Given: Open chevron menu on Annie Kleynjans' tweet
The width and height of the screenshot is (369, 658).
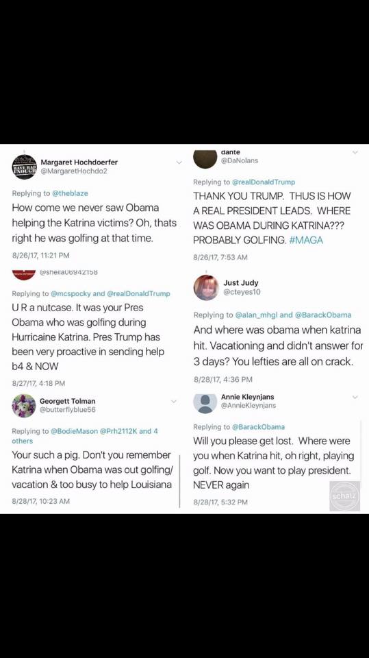Looking at the screenshot, I should tap(355, 397).
